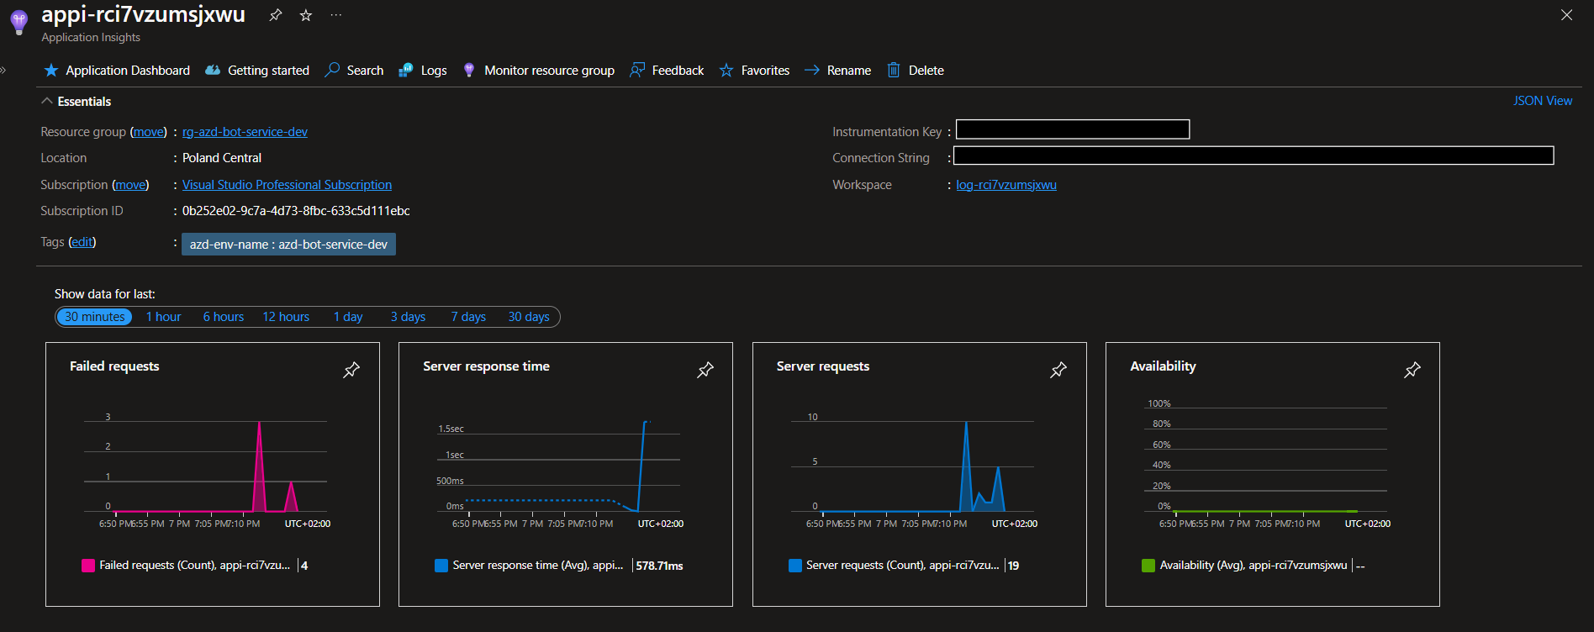Open Getting started
Screen dimensions: 1594x632
[x=257, y=71]
